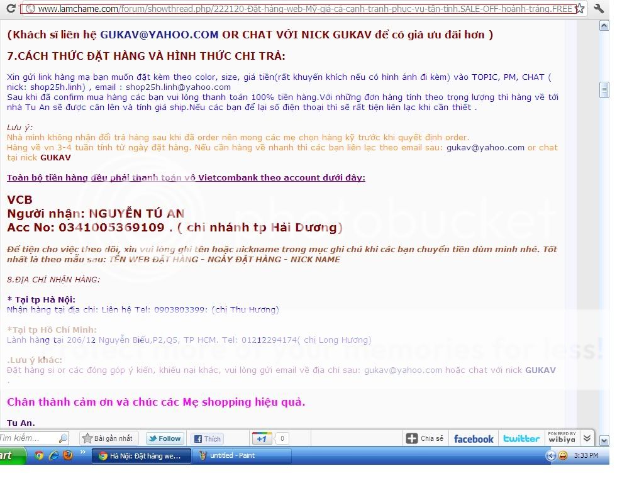Viewport: 644px width, 483px height.
Task: Launch Chrome from the quick launch bar
Action: tap(39, 455)
